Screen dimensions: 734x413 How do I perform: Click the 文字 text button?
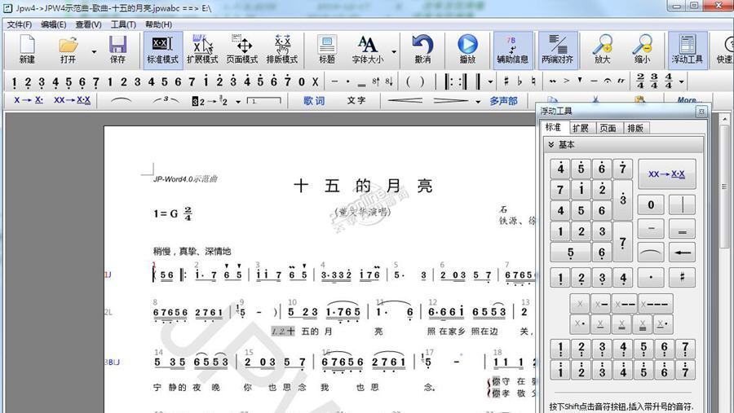coord(356,100)
